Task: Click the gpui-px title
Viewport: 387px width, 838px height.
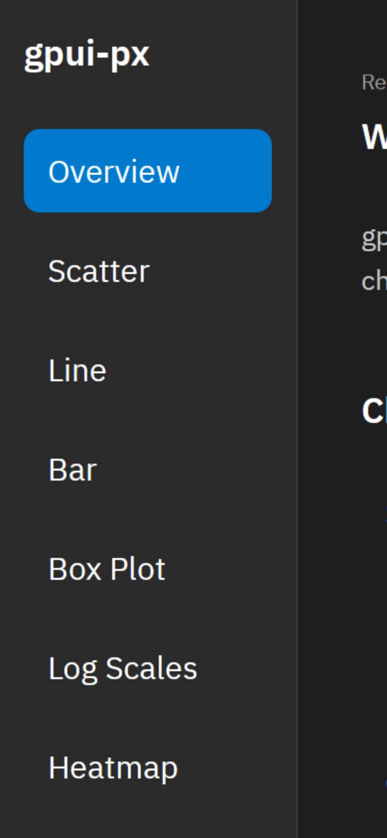Action: (x=87, y=55)
